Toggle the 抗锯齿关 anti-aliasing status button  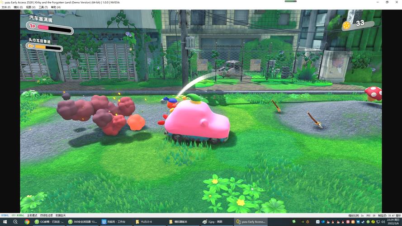coord(61,215)
